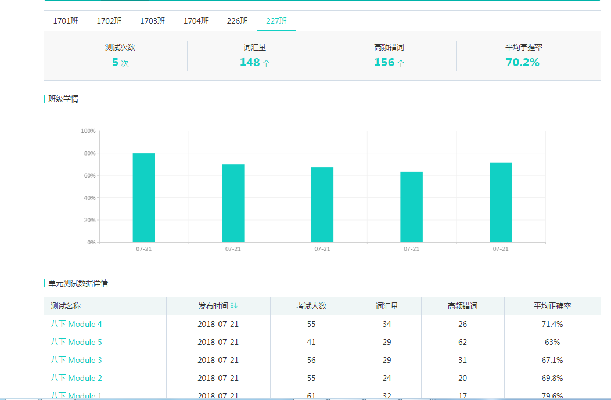Click the 高频错词 table column header
This screenshot has height=400, width=611.
tap(462, 306)
